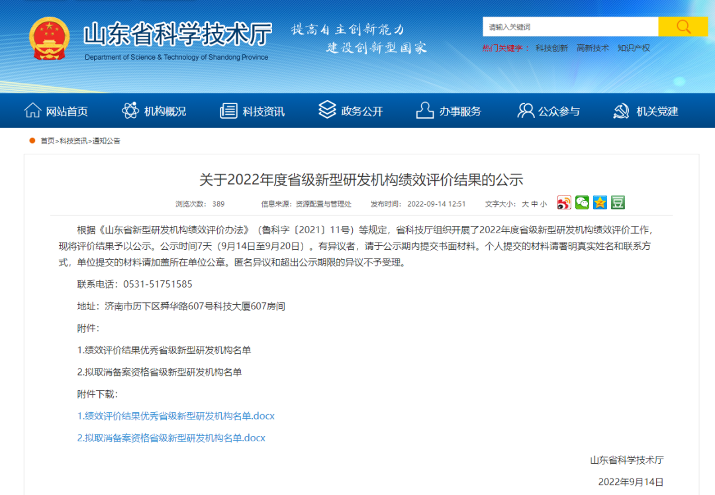The width and height of the screenshot is (715, 495).
Task: Select the 政务公开 layered icon
Action: click(x=326, y=110)
